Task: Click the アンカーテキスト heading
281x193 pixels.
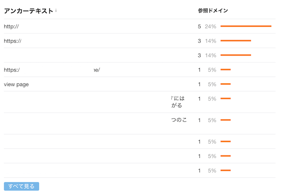Action: [29, 11]
